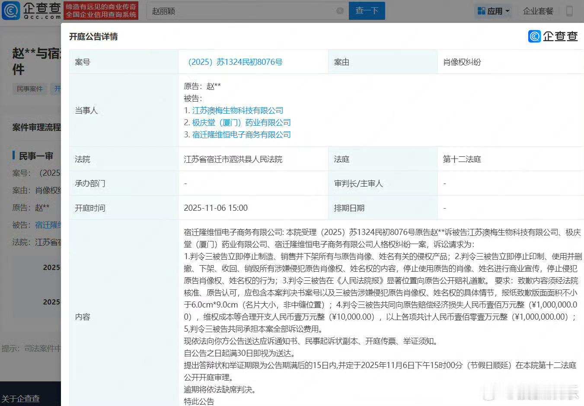Click the 自公告之日起满30日即视为送达 line

(239, 353)
